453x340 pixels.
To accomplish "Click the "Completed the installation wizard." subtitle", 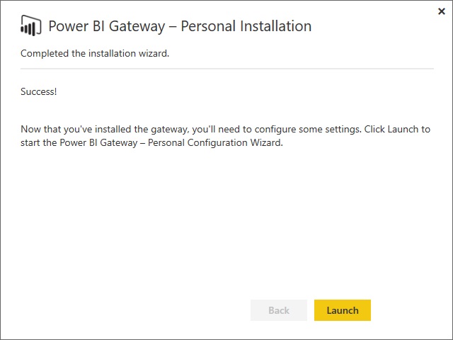I will coord(95,53).
